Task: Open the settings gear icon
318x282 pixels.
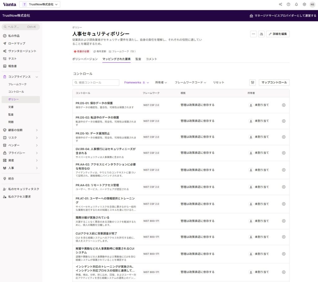Action: pyautogui.click(x=304, y=4)
